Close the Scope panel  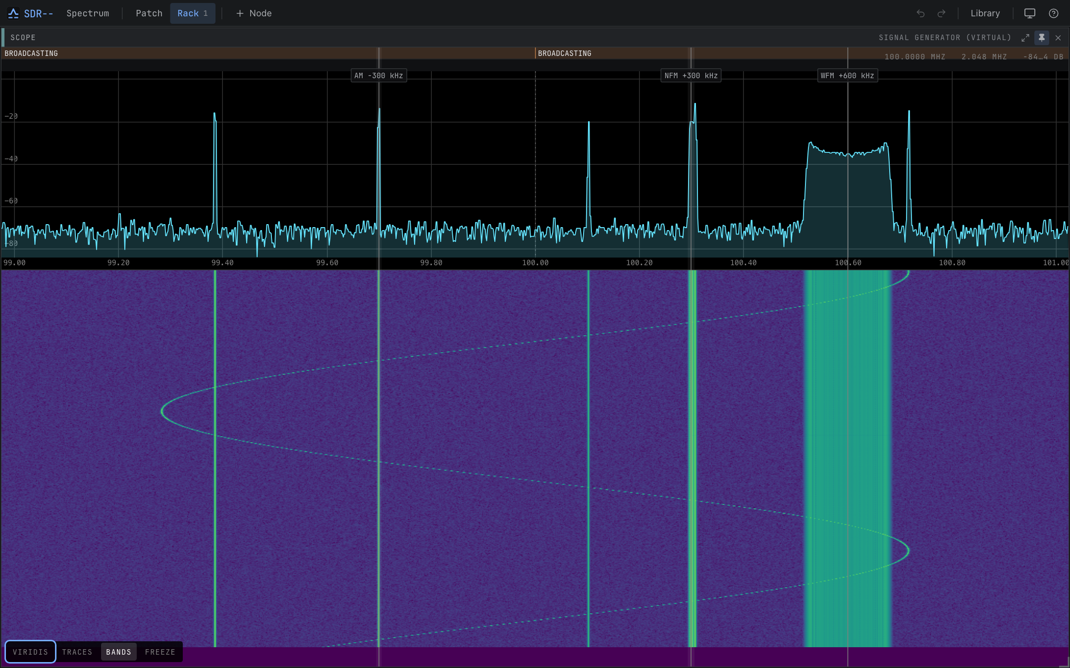[x=1058, y=38]
